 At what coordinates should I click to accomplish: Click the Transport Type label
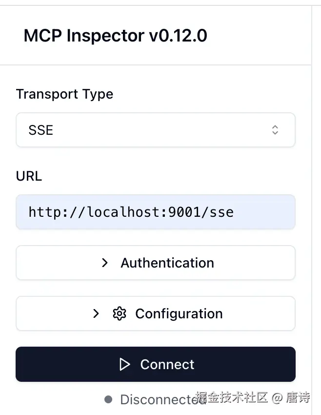(x=64, y=94)
